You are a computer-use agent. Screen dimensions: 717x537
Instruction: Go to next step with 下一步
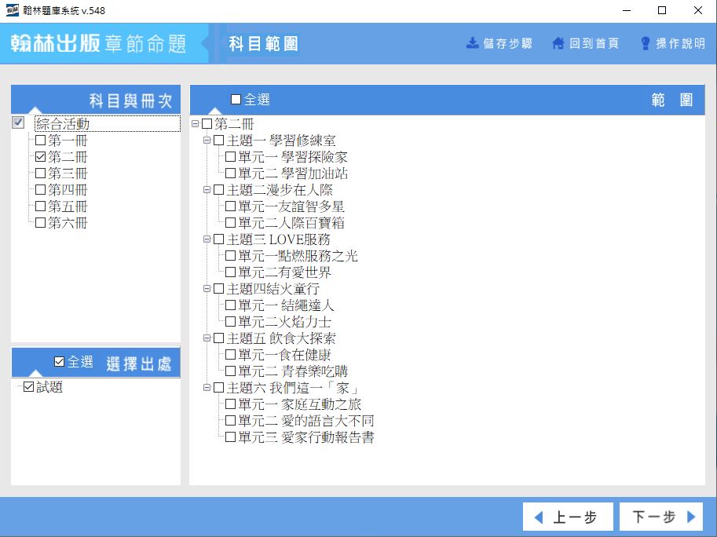[x=660, y=517]
